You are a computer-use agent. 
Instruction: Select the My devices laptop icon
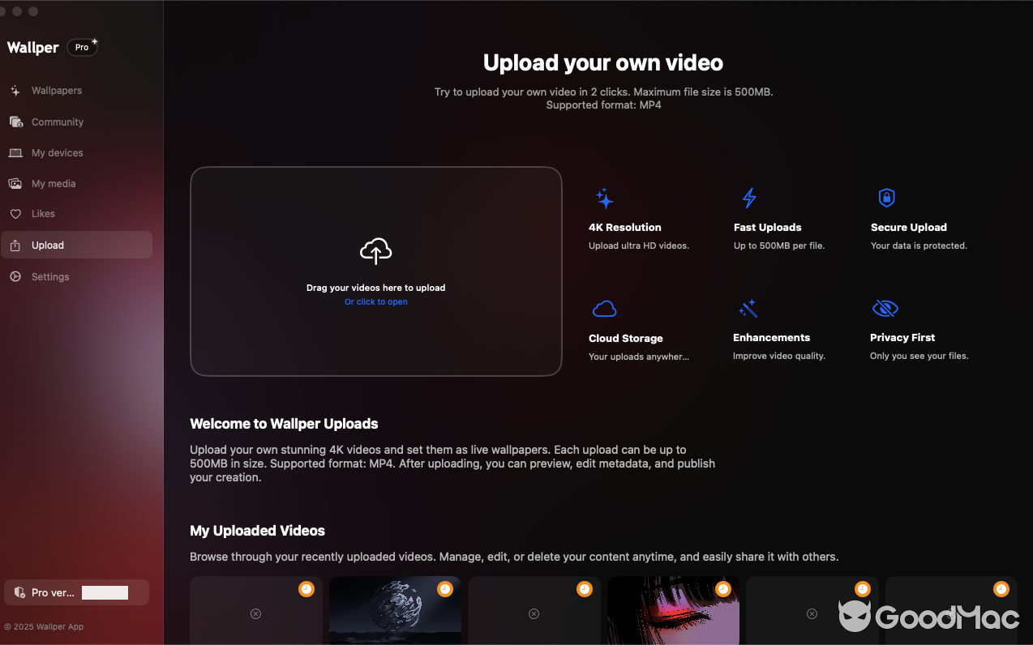point(16,152)
